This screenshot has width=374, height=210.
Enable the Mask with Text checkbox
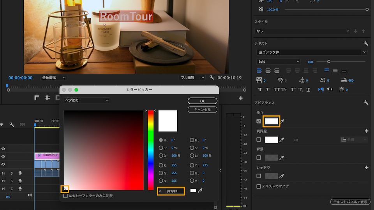(259, 186)
